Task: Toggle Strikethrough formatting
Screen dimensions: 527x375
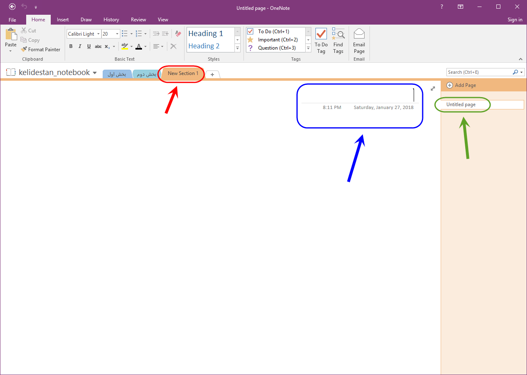Action: click(98, 46)
